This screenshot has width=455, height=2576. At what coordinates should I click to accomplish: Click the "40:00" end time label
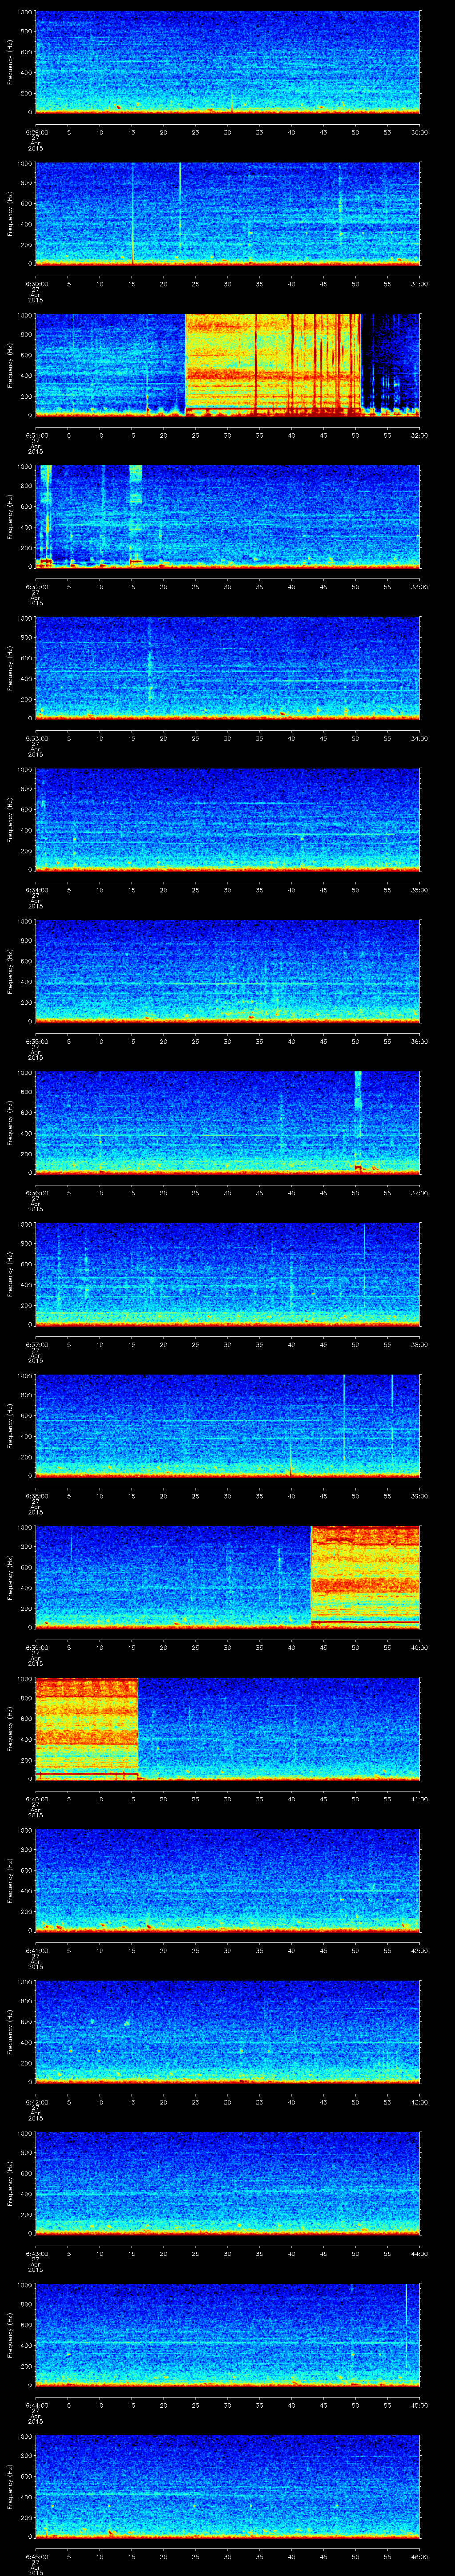(420, 1647)
